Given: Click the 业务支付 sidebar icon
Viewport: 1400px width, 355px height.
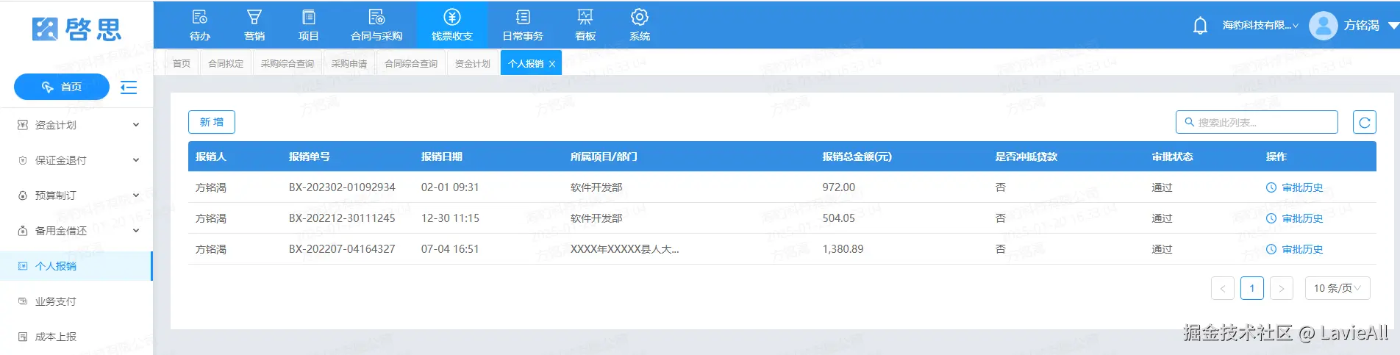Looking at the screenshot, I should click(x=23, y=301).
